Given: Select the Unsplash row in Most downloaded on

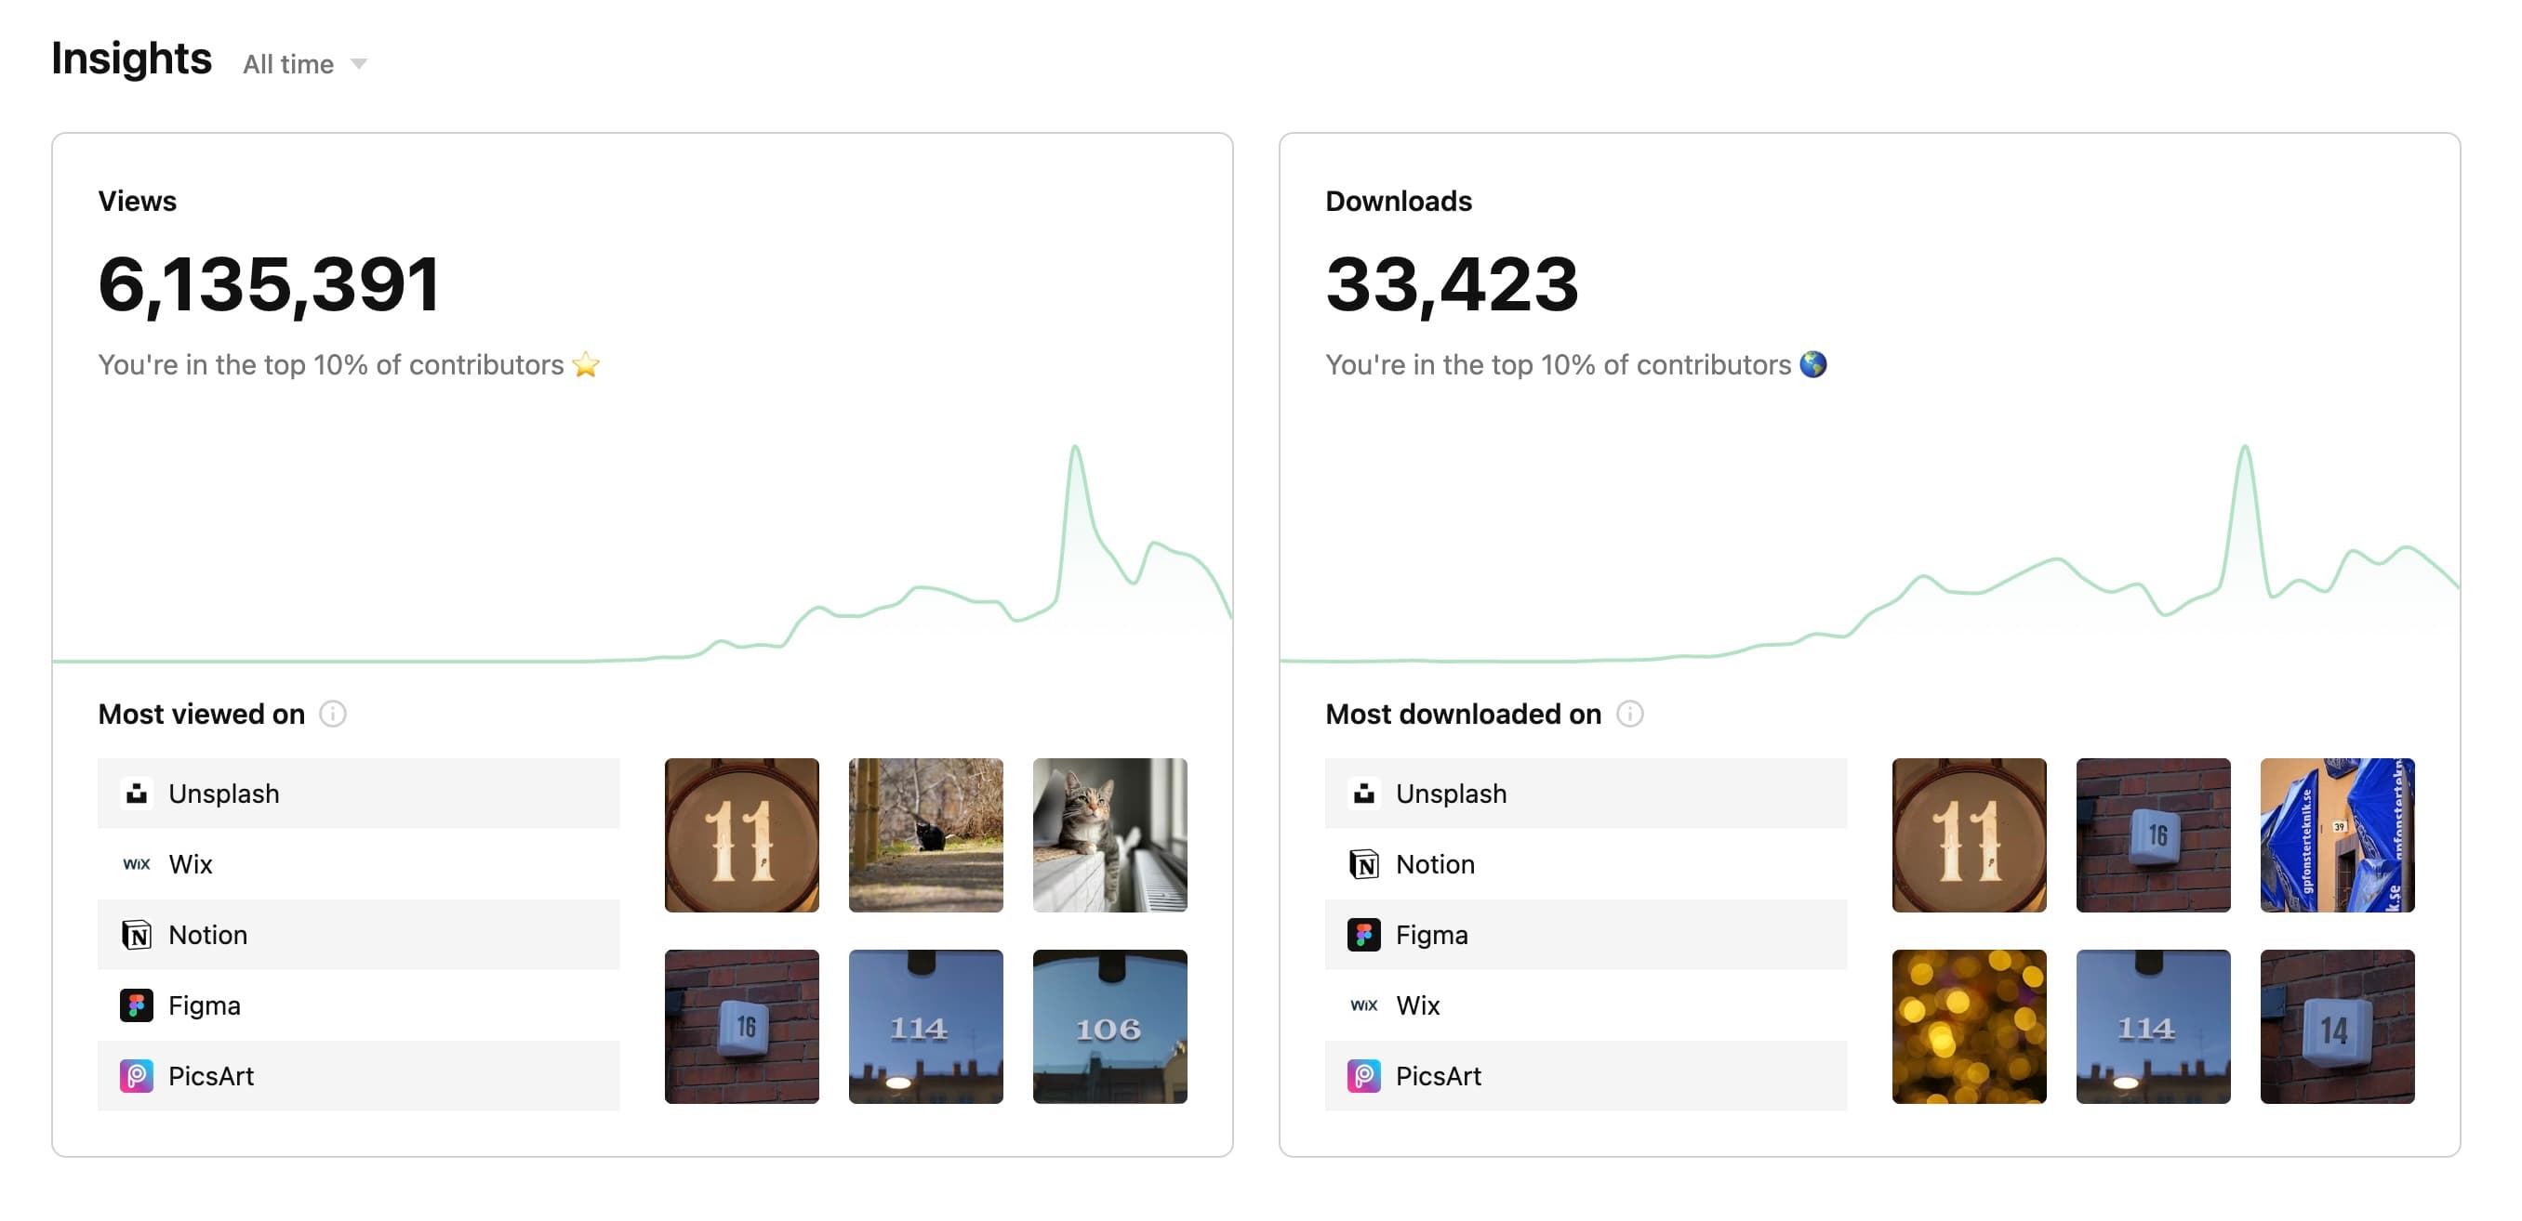Looking at the screenshot, I should click(1586, 793).
